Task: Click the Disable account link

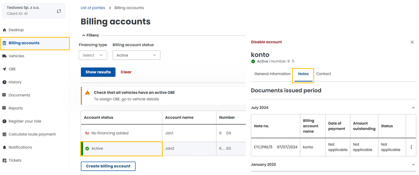Action: click(266, 42)
